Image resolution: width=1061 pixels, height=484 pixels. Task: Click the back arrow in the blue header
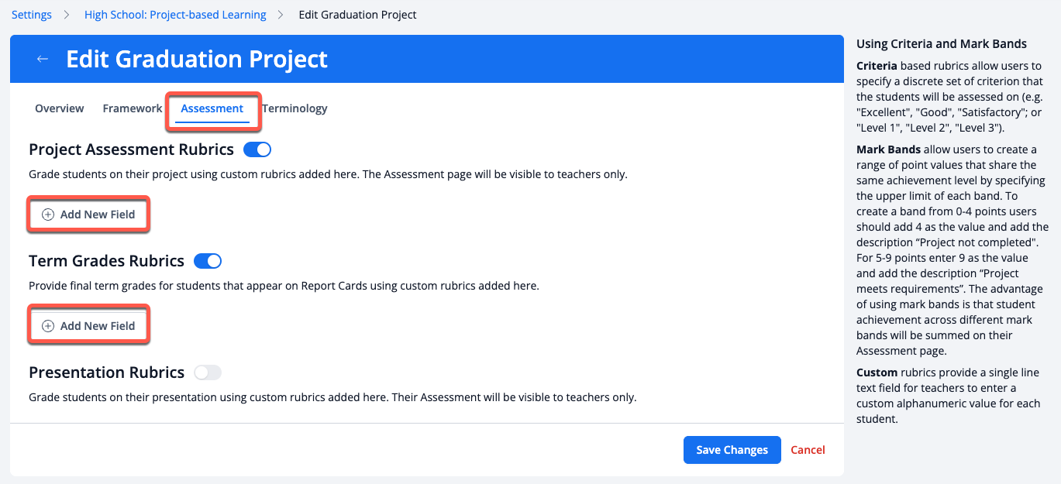click(x=43, y=60)
